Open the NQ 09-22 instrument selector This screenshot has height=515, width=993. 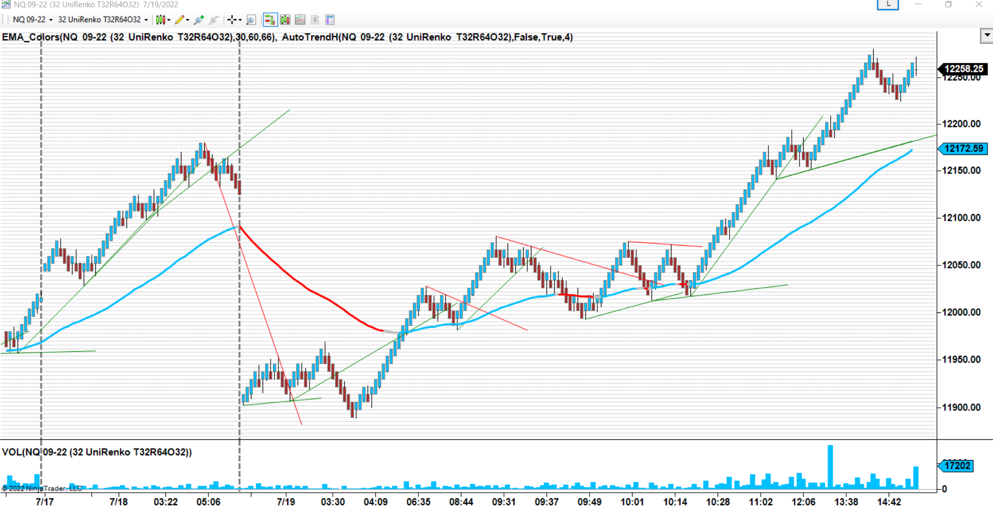pos(33,20)
